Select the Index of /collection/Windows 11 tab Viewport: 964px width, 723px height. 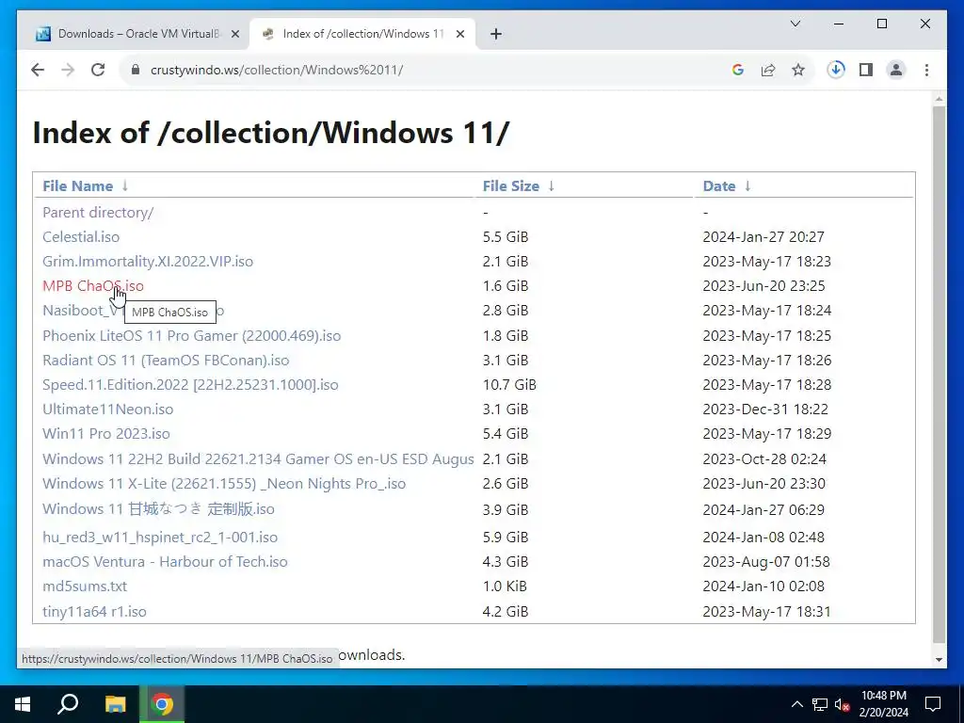click(x=362, y=34)
